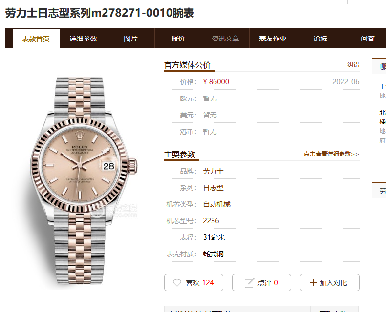Click the heart icon beside 喜欢

pyautogui.click(x=177, y=283)
